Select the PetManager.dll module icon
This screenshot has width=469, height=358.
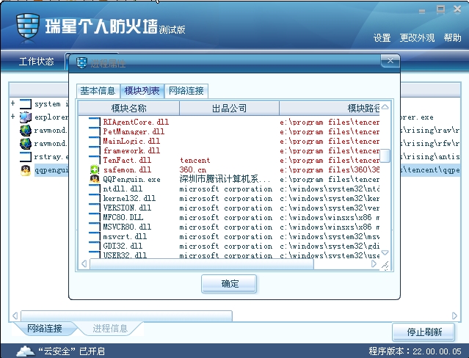coord(95,131)
